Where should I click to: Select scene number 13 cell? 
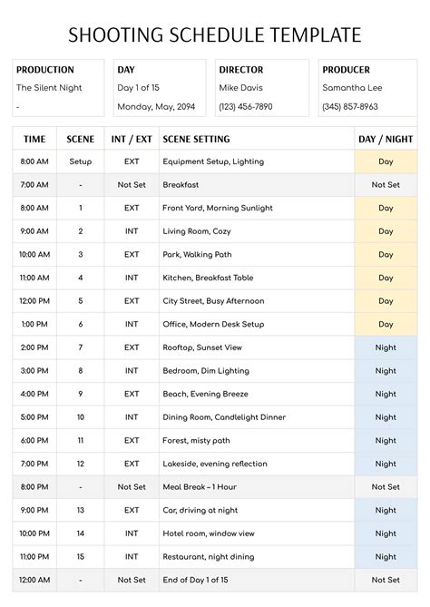point(81,510)
